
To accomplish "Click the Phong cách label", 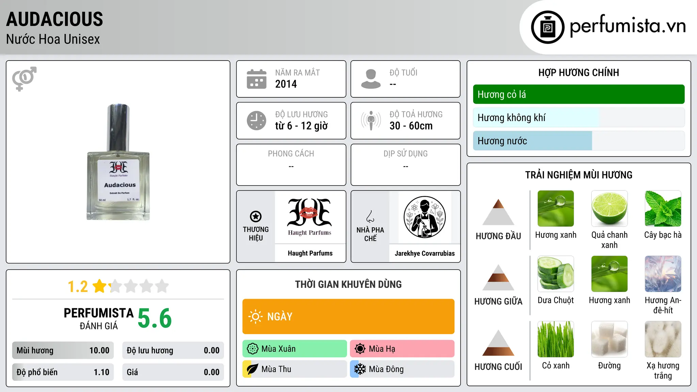I will click(x=291, y=154).
